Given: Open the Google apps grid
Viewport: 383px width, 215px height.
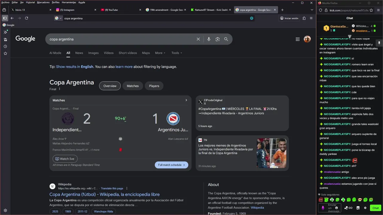Looking at the screenshot, I should (297, 39).
